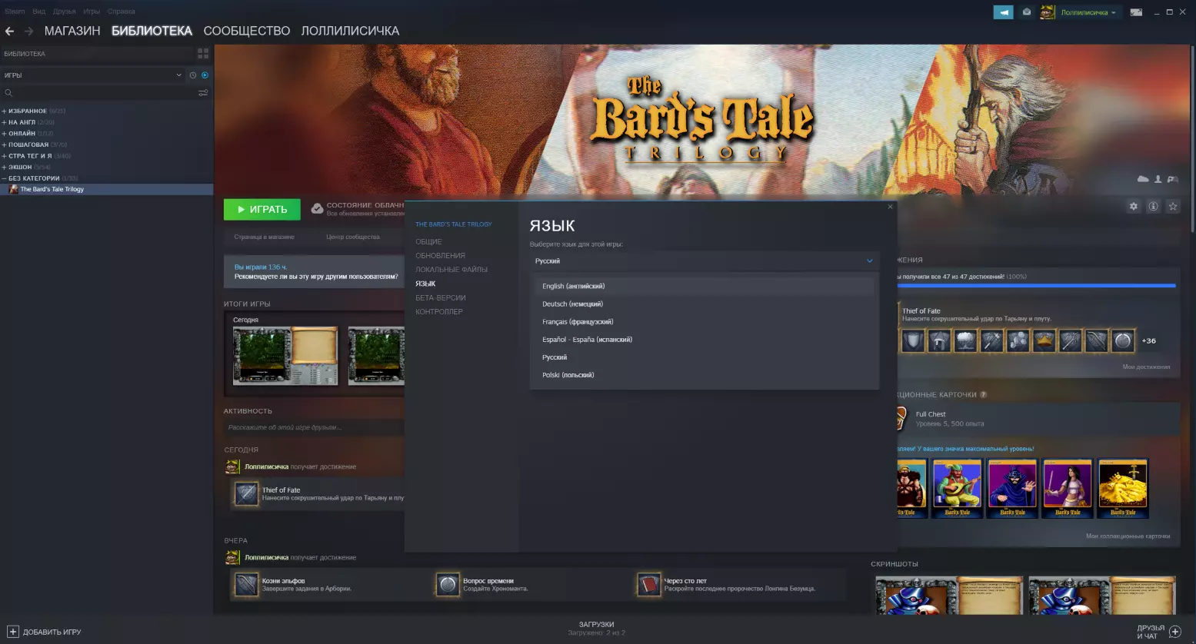
Task: Open game settings gear icon
Action: [1133, 206]
